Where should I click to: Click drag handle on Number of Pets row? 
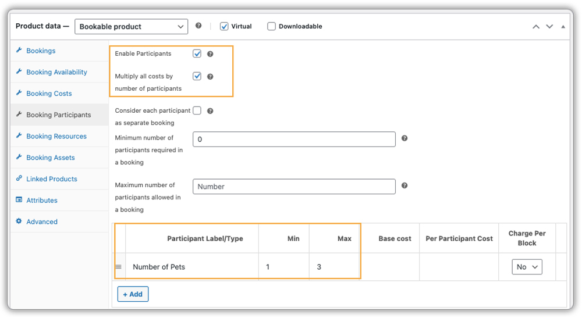[118, 267]
